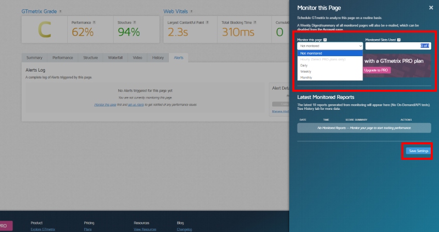Click the Save Settings button
Image resolution: width=439 pixels, height=232 pixels.
click(418, 151)
